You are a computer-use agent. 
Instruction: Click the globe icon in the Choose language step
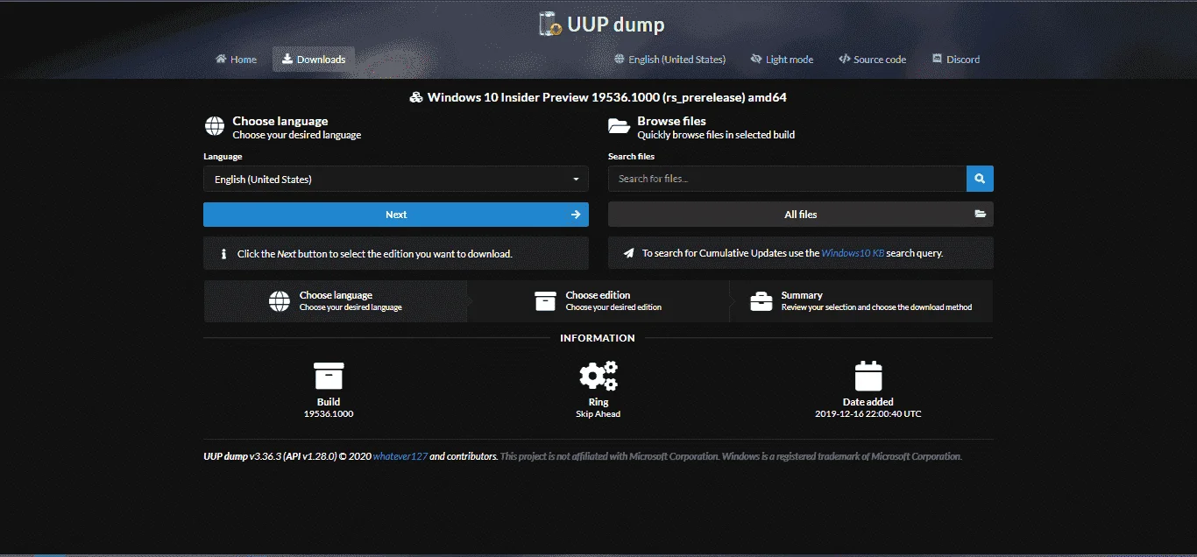point(280,301)
